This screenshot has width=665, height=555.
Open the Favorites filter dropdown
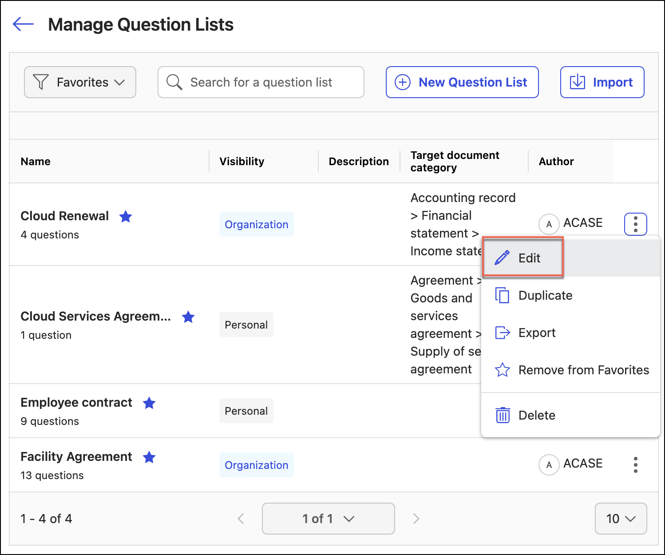(80, 82)
